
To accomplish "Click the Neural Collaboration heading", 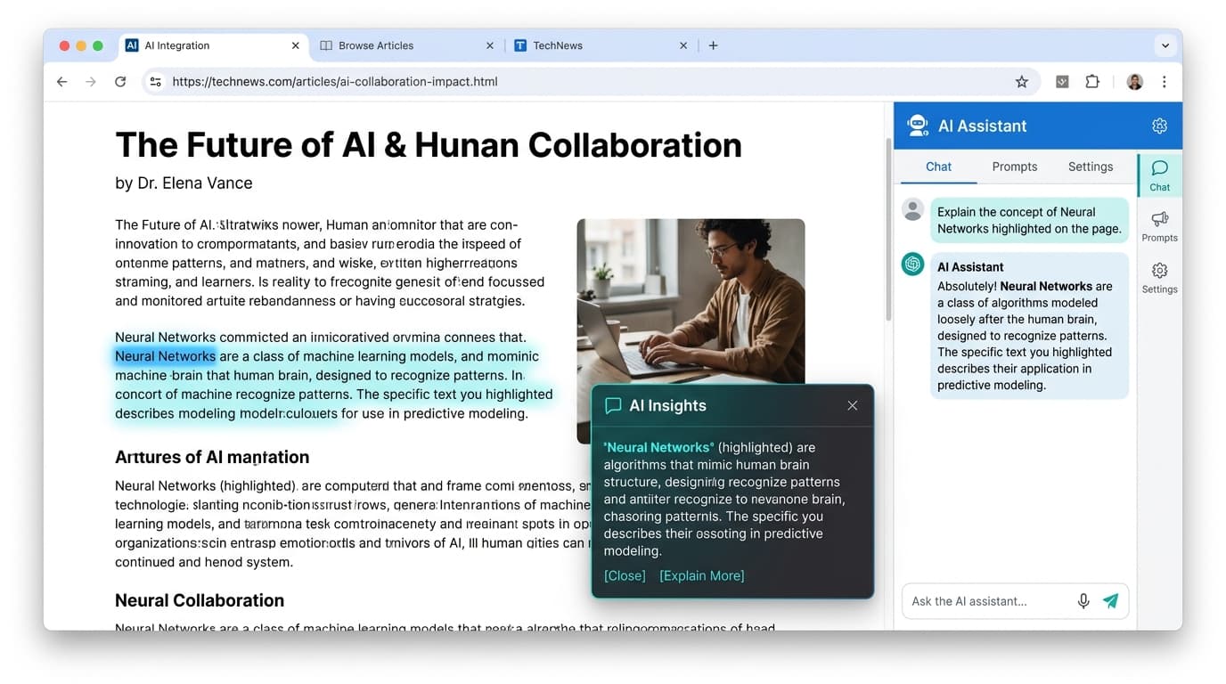I will 200,600.
